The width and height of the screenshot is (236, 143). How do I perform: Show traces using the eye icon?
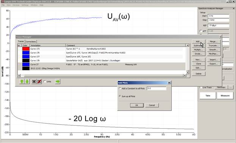coord(34,81)
